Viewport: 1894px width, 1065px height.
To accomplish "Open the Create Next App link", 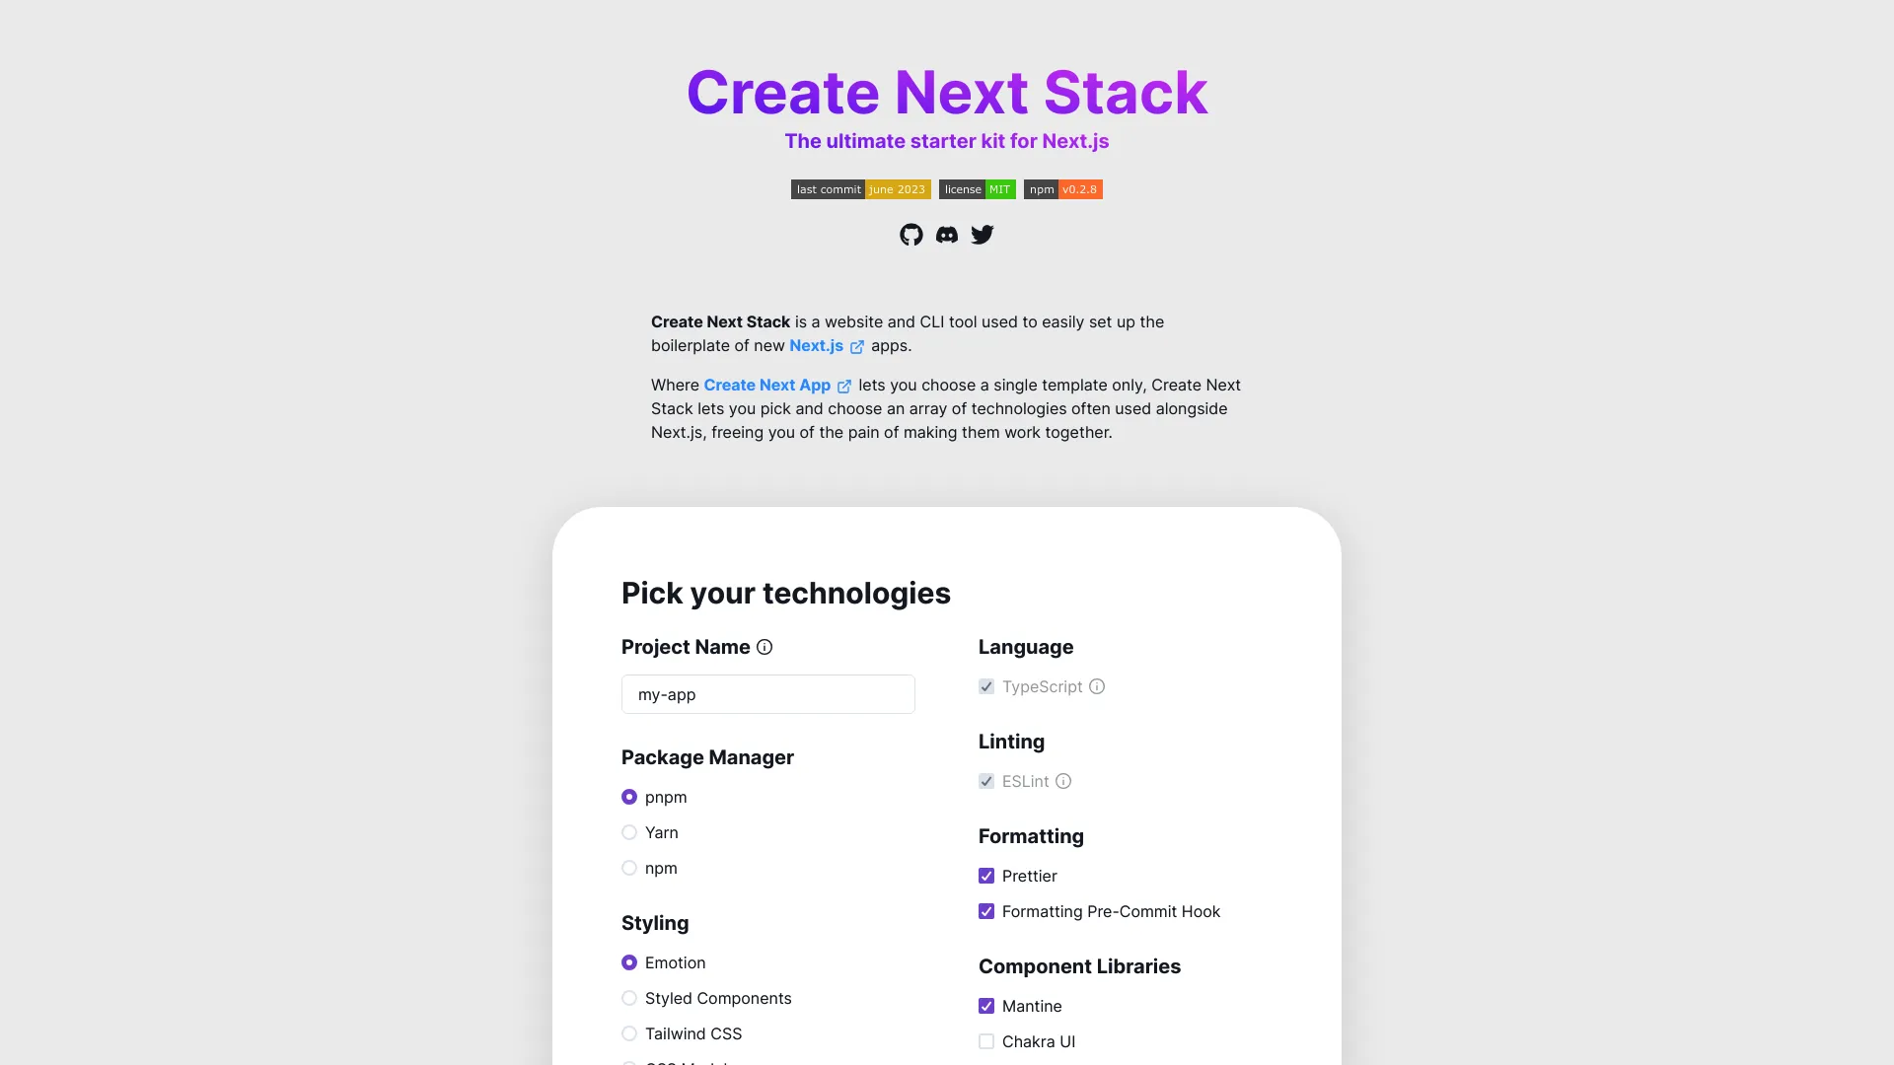I will (776, 385).
